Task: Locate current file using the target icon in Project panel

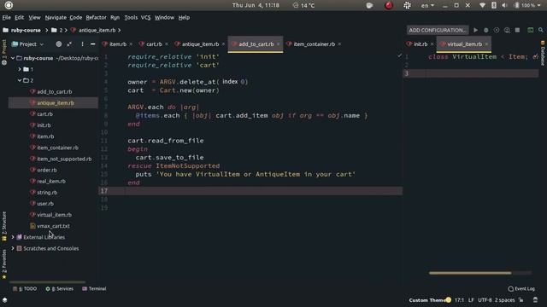Action: point(59,44)
